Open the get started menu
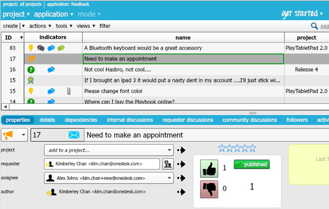The height and width of the screenshot is (209, 329). (x=302, y=13)
